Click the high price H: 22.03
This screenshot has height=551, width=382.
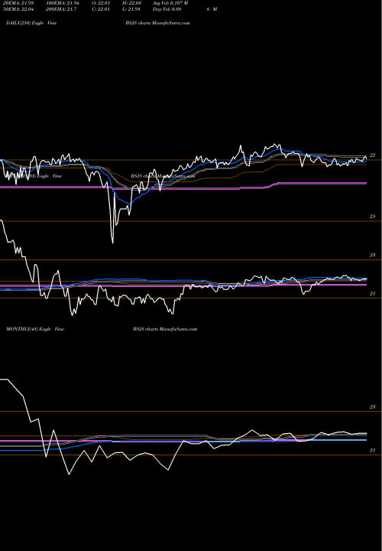pyautogui.click(x=131, y=3)
